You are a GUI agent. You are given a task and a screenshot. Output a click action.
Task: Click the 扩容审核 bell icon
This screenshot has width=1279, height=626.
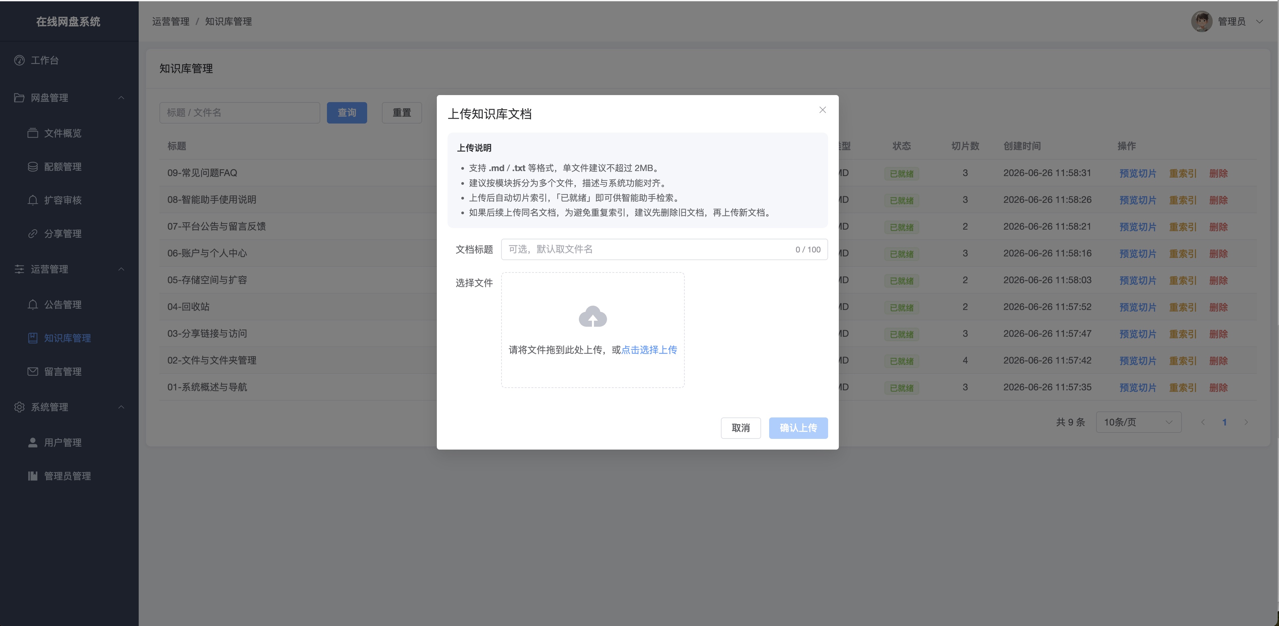pyautogui.click(x=33, y=200)
